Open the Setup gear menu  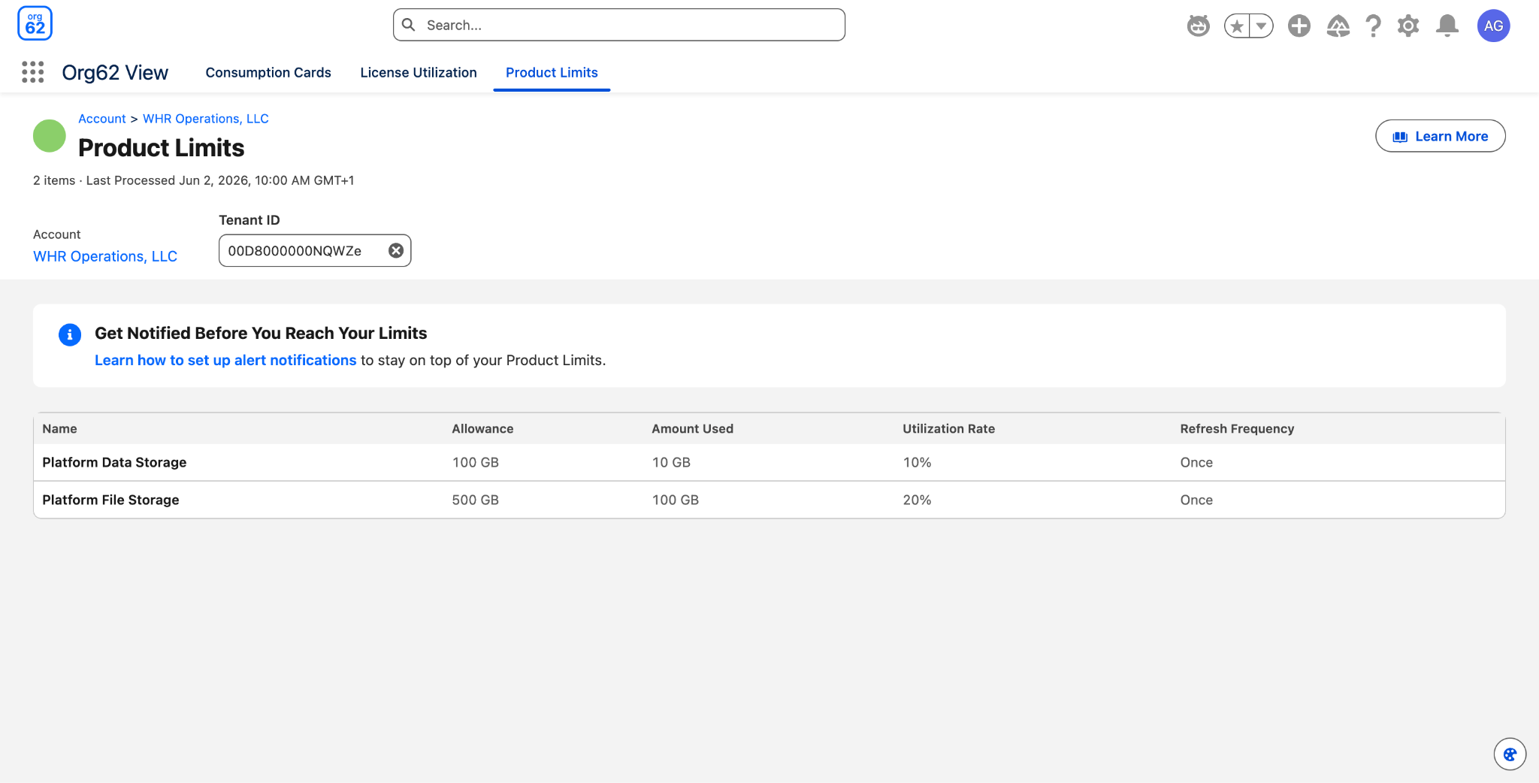(x=1408, y=26)
